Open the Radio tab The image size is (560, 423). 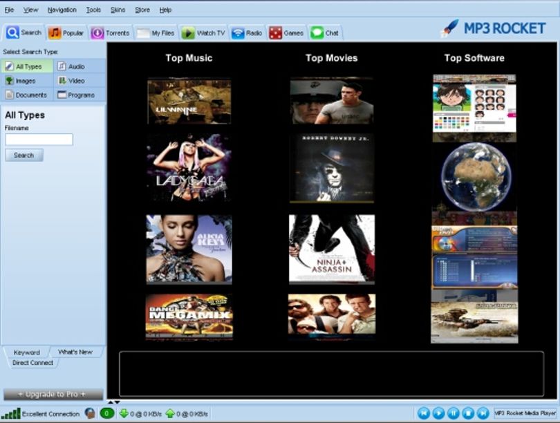[x=247, y=33]
